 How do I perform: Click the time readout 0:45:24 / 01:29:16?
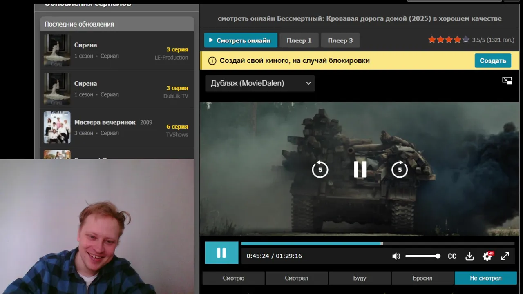(x=274, y=256)
